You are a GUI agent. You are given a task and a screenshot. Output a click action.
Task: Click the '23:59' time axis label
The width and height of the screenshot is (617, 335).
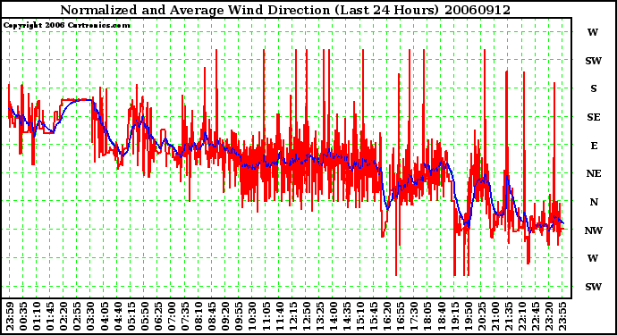pyautogui.click(x=10, y=316)
